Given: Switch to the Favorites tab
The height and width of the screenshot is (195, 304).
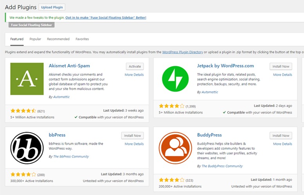Looking at the screenshot, I should click(82, 39).
